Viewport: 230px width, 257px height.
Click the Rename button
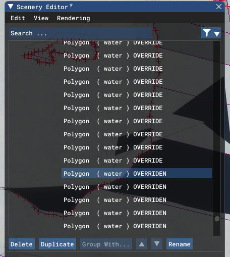(x=180, y=244)
